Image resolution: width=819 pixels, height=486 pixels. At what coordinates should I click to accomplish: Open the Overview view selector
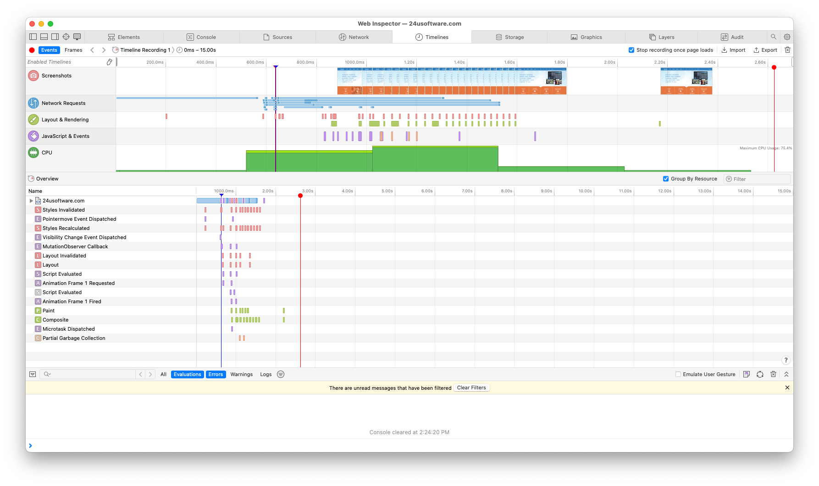[44, 179]
